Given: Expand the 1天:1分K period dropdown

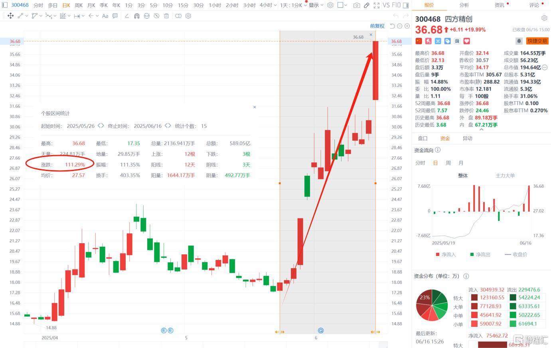Looking at the screenshot, I should pyautogui.click(x=305, y=5).
